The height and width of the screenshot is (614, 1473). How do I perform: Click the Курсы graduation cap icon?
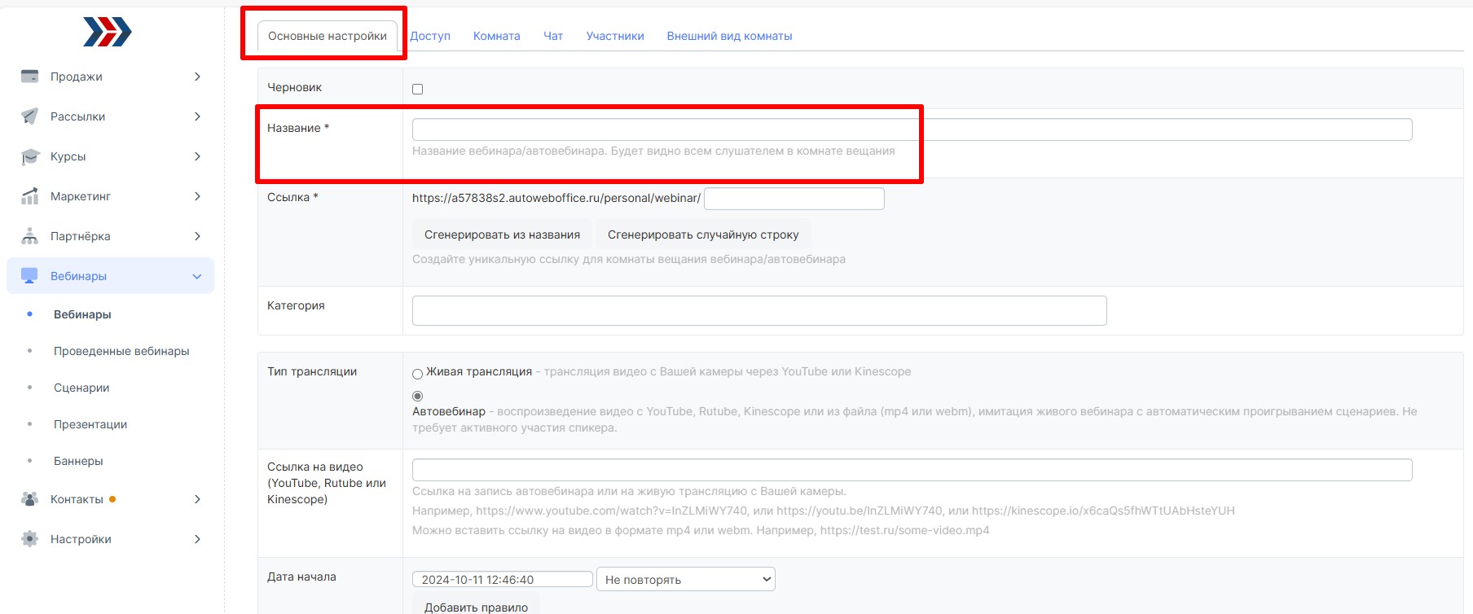[30, 156]
